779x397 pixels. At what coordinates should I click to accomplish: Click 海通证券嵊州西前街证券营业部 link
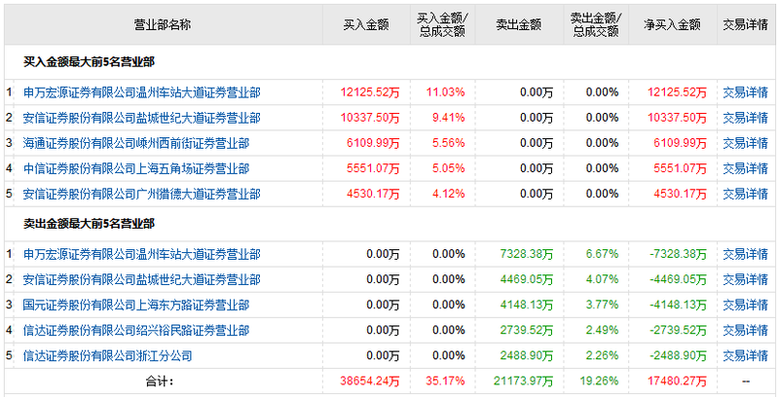[136, 143]
